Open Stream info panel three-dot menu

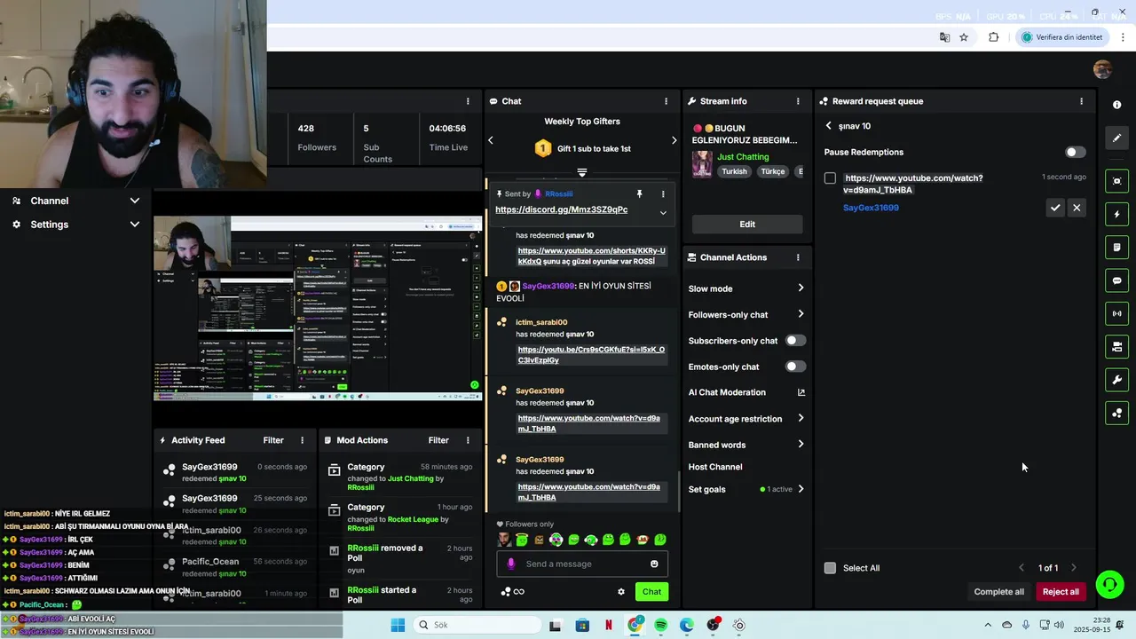click(797, 101)
